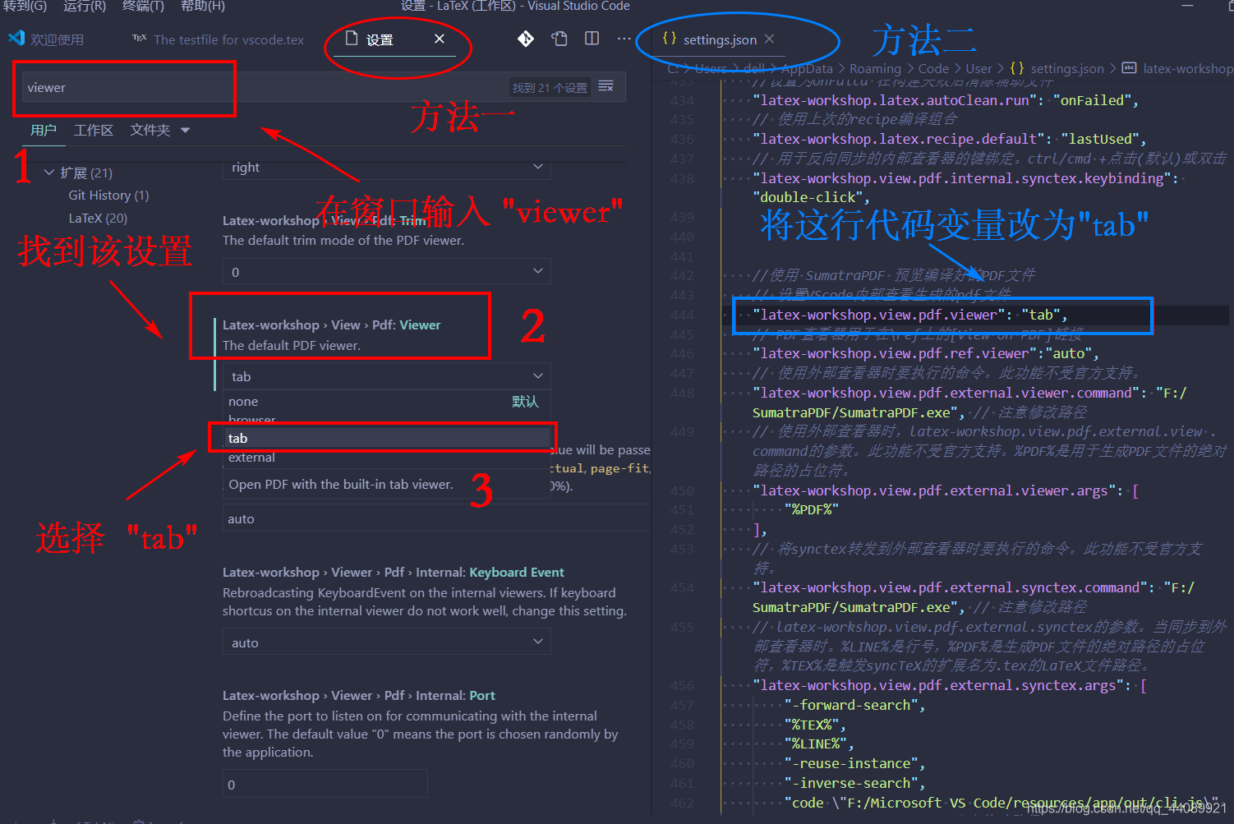Image resolution: width=1234 pixels, height=824 pixels.
Task: Click the 找到 21 个设置 result count badge
Action: (550, 87)
